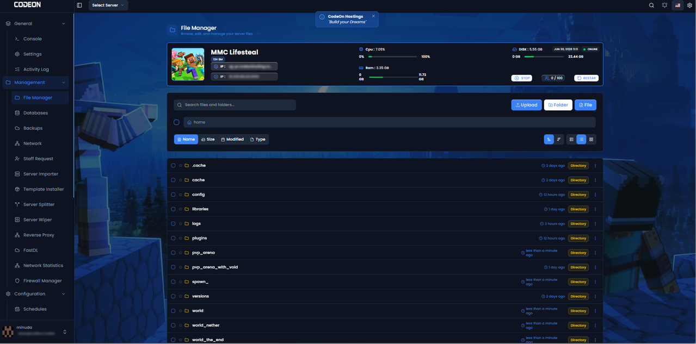696x344 pixels.
Task: Open three-dot menu for world_nether folder
Action: [595, 326]
